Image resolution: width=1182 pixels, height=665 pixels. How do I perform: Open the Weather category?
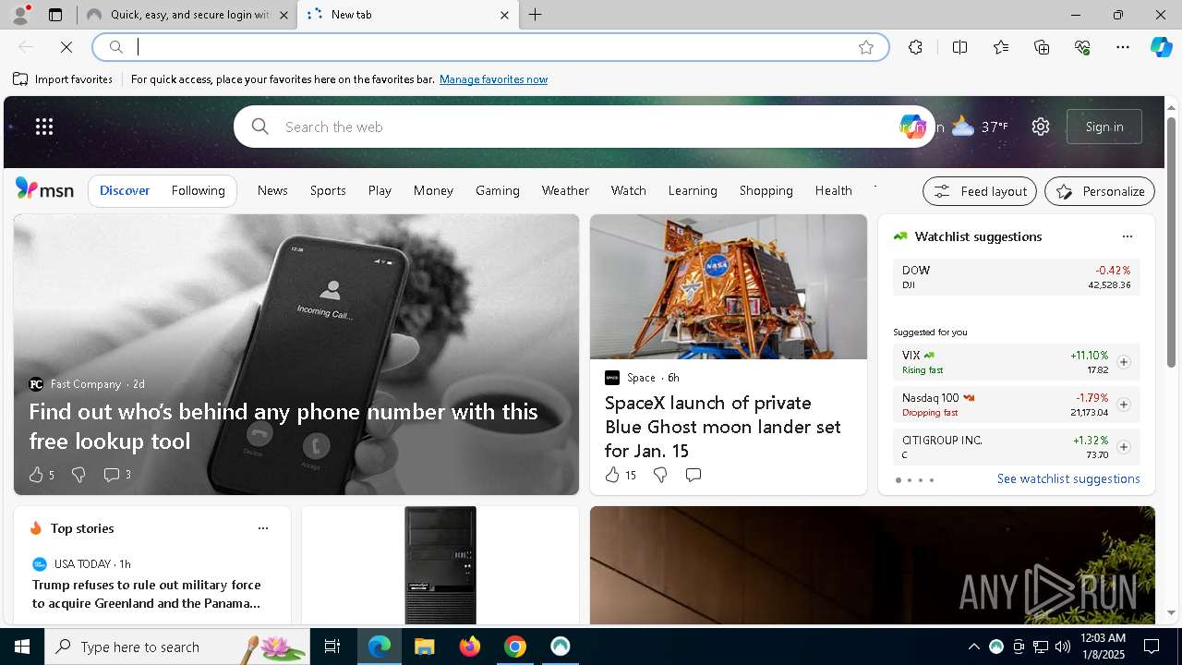pos(565,190)
